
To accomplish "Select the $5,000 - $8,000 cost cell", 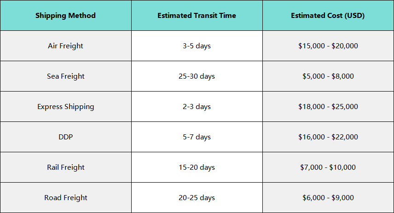I will [x=328, y=76].
